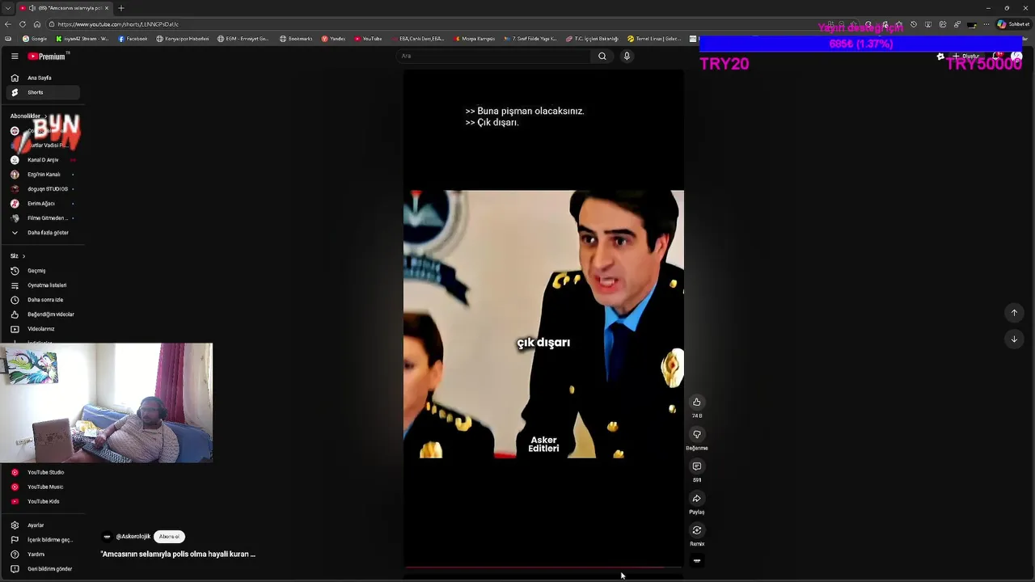Open İçerik bildirme geçmişi
Viewport: 1035px width, 582px height.
[42, 540]
